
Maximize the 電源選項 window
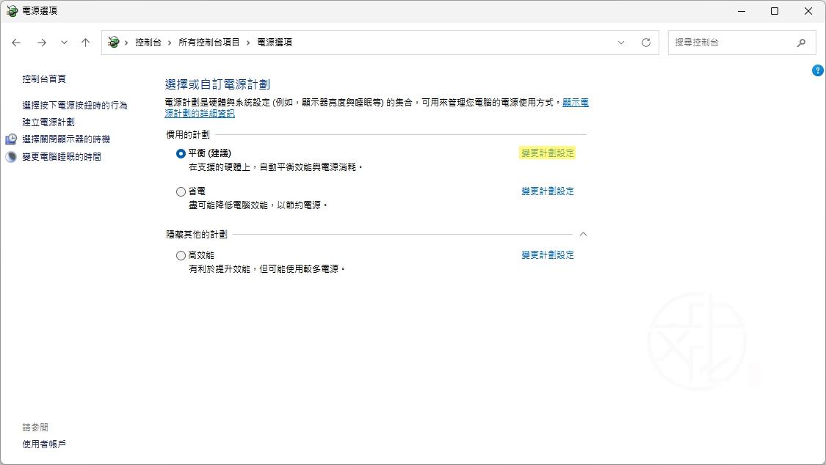coord(775,11)
